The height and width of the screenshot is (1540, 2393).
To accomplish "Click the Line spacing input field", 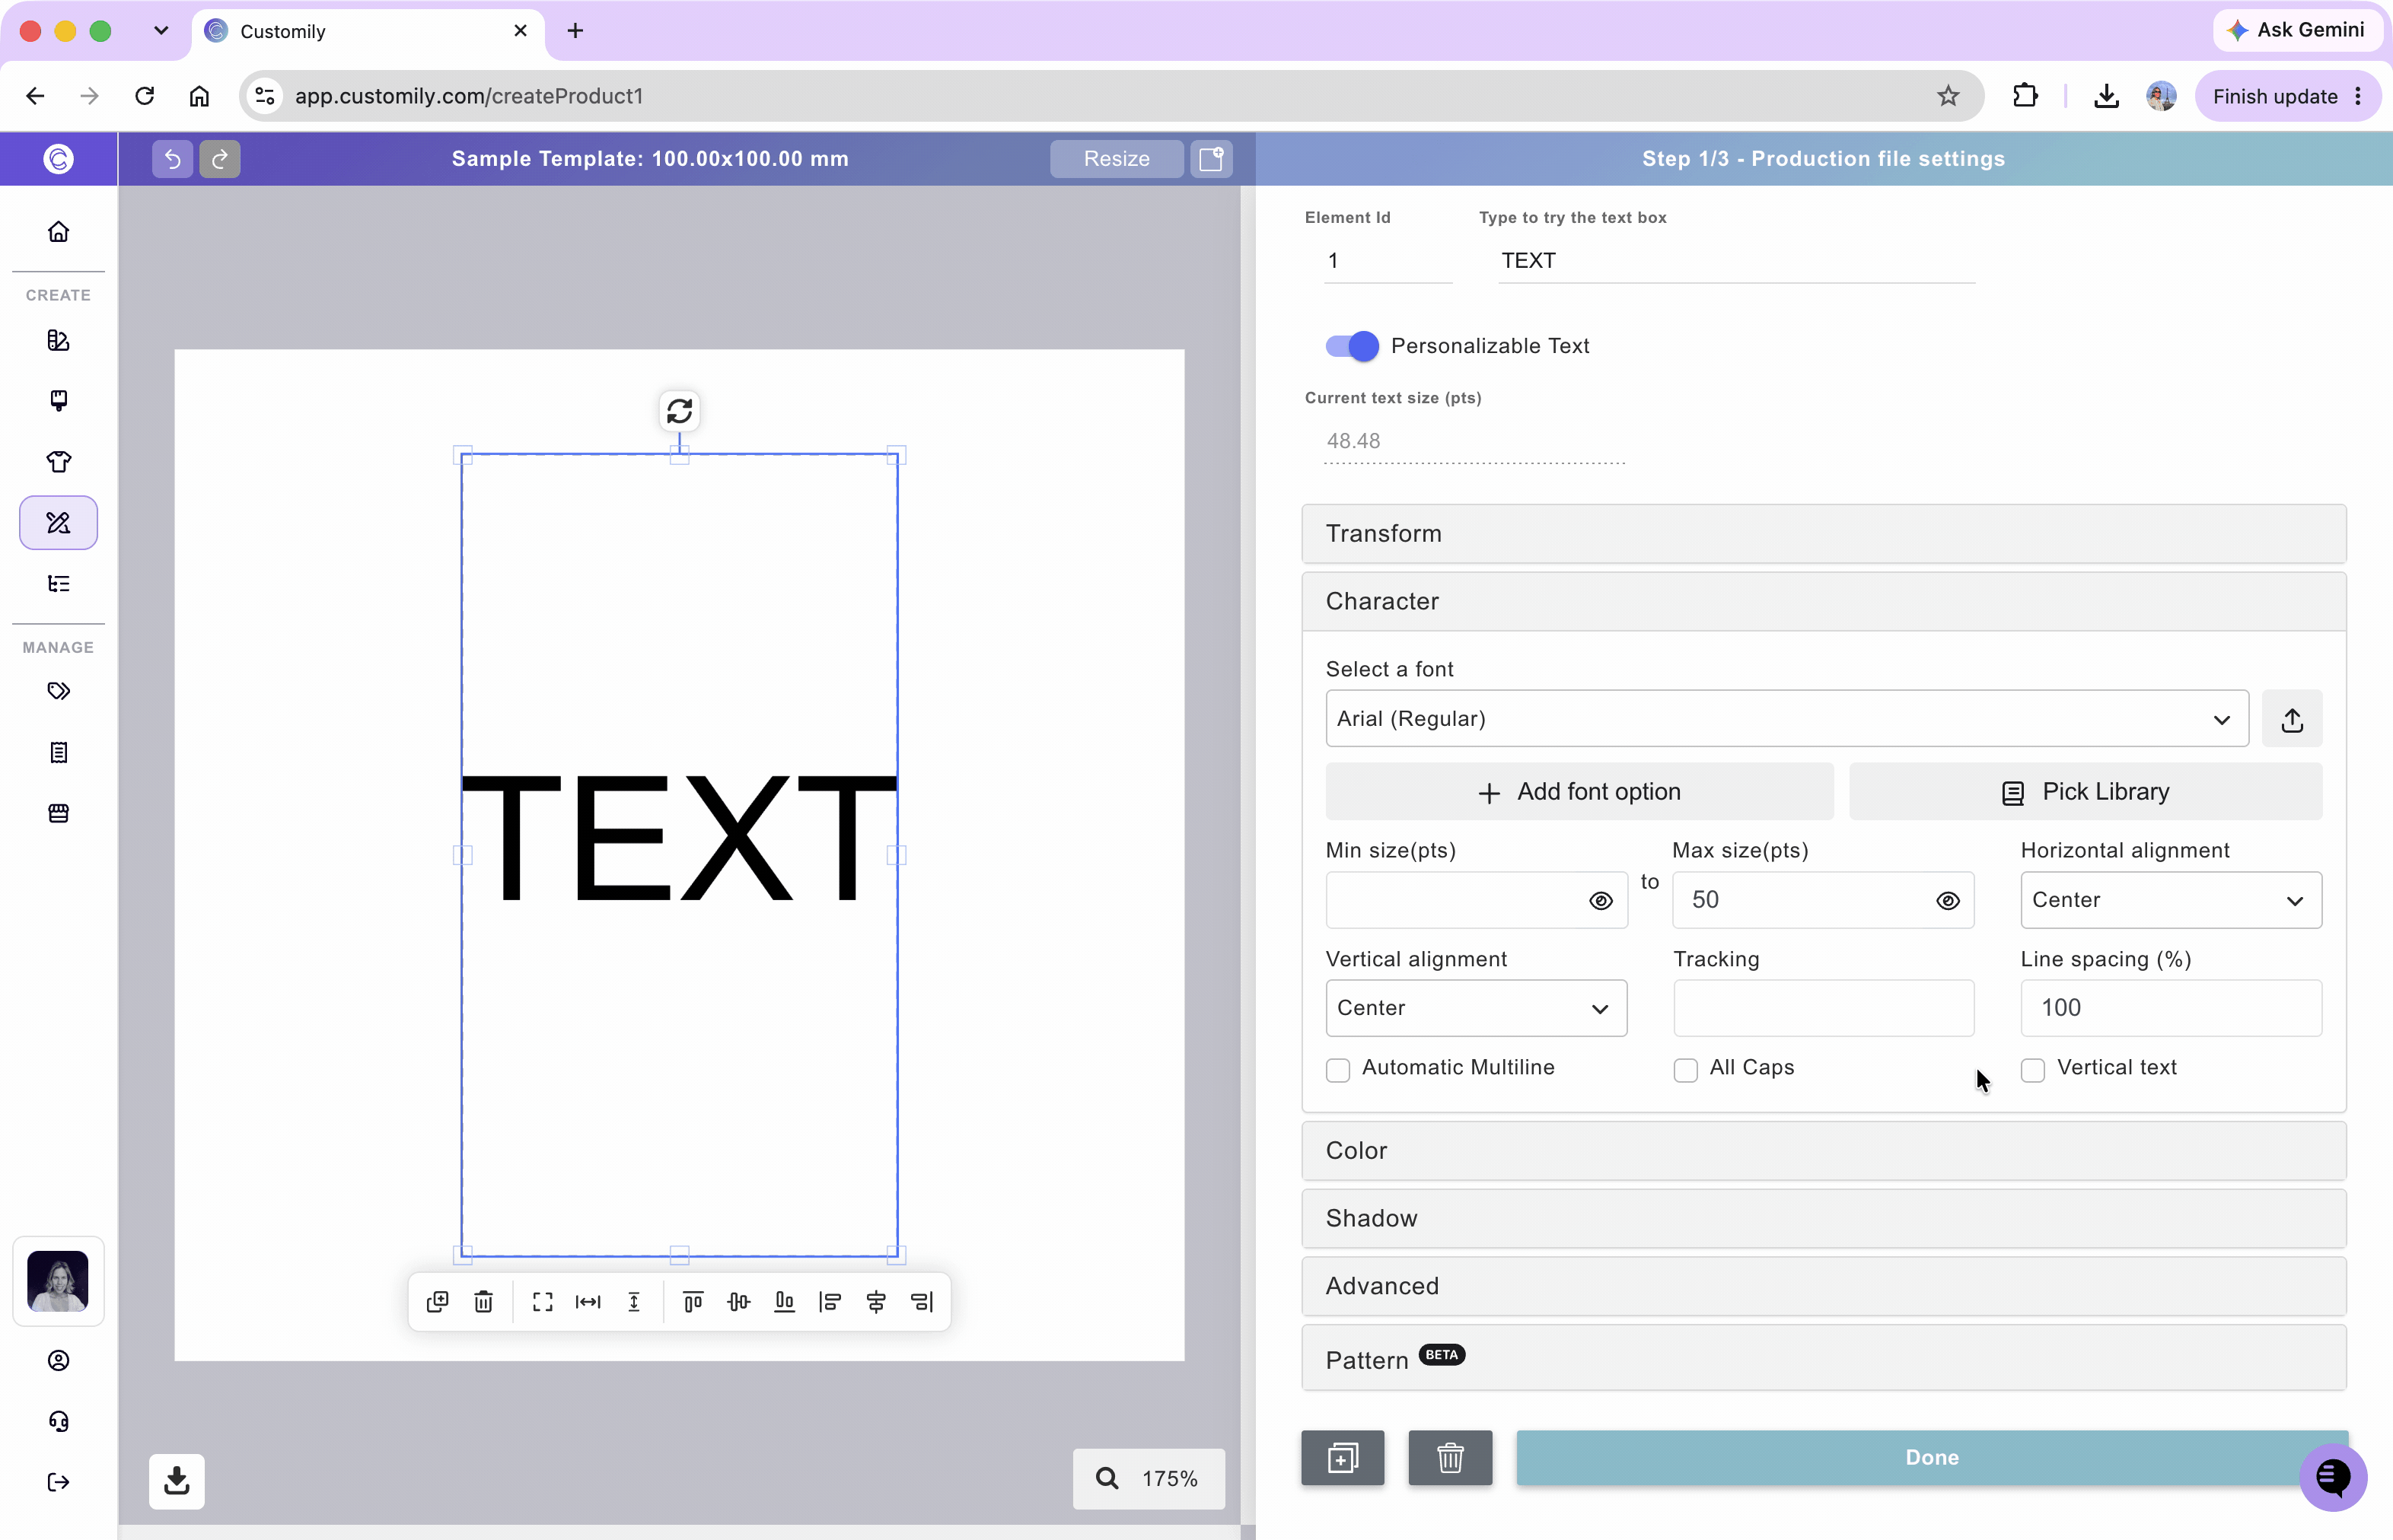I will pos(2171,1008).
